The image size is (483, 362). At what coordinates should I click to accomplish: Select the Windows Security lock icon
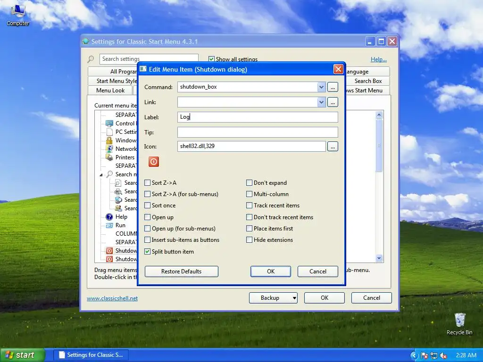[109, 140]
